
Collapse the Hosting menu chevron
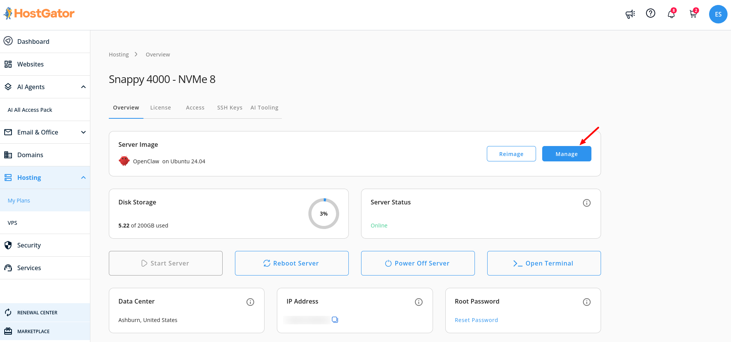coord(83,178)
